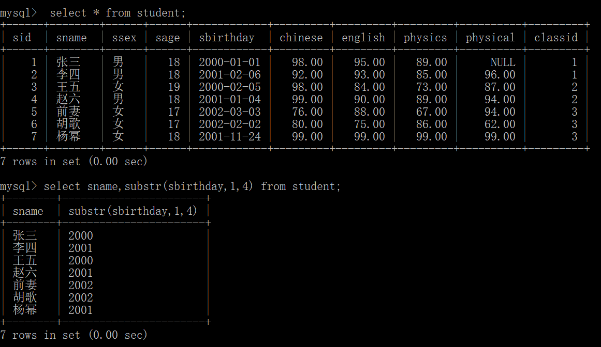Select birthday value "2000-01-01"
Viewport: 601px width, 347px height.
click(230, 62)
